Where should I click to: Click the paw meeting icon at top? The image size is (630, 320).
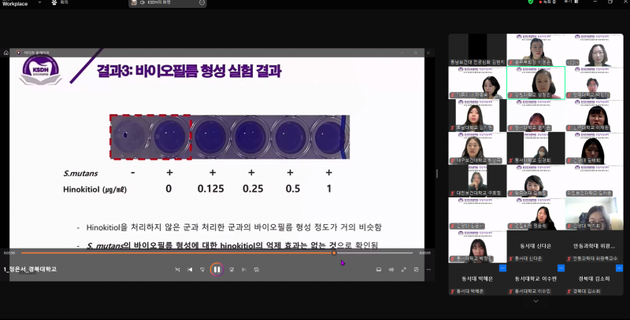pos(54,3)
